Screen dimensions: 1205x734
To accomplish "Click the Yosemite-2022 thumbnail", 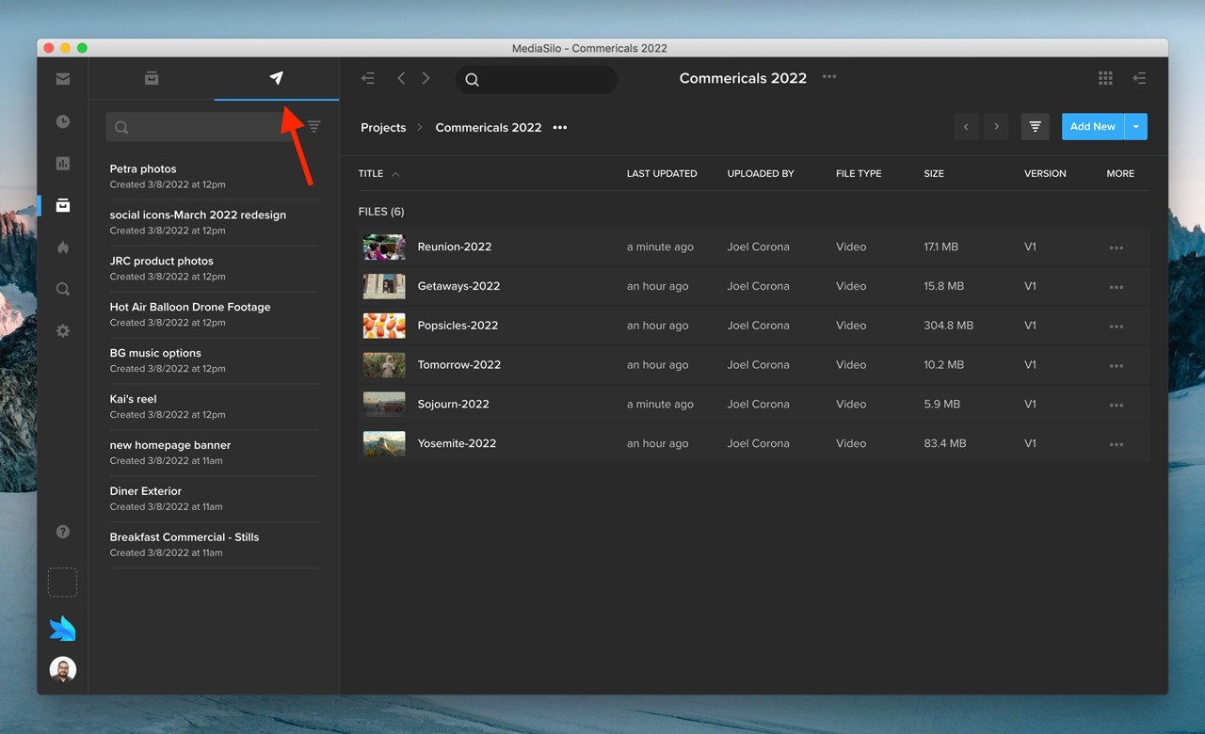I will 384,443.
